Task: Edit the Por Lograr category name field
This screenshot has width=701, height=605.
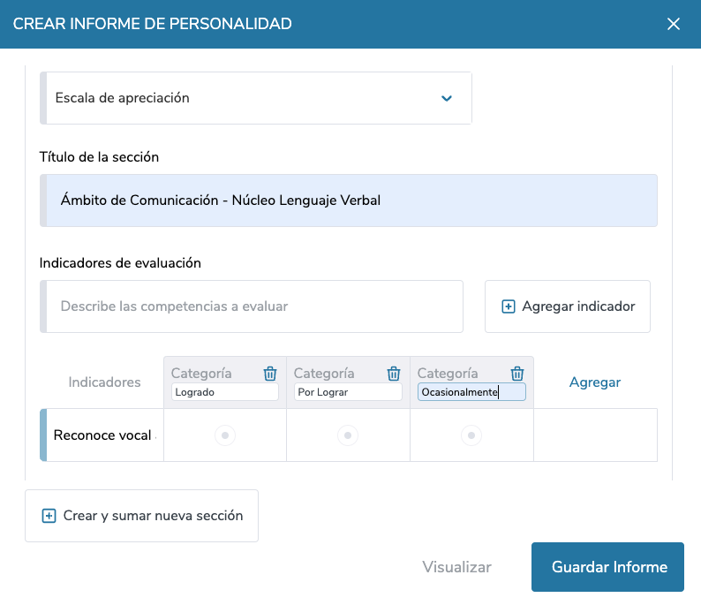Action: point(348,392)
